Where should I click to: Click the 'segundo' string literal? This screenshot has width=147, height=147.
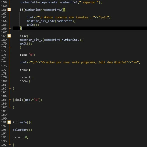89,2
